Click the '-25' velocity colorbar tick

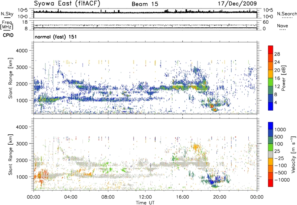point(280,158)
